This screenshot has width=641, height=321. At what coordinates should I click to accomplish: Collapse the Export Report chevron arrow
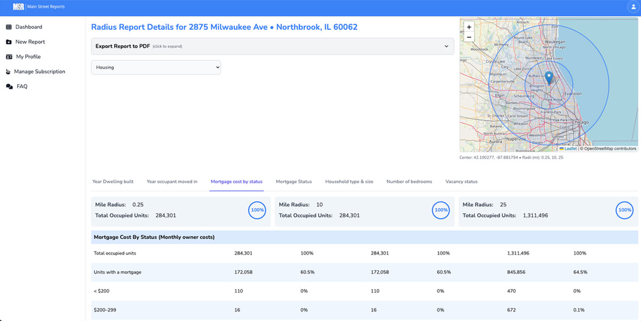pyautogui.click(x=447, y=46)
